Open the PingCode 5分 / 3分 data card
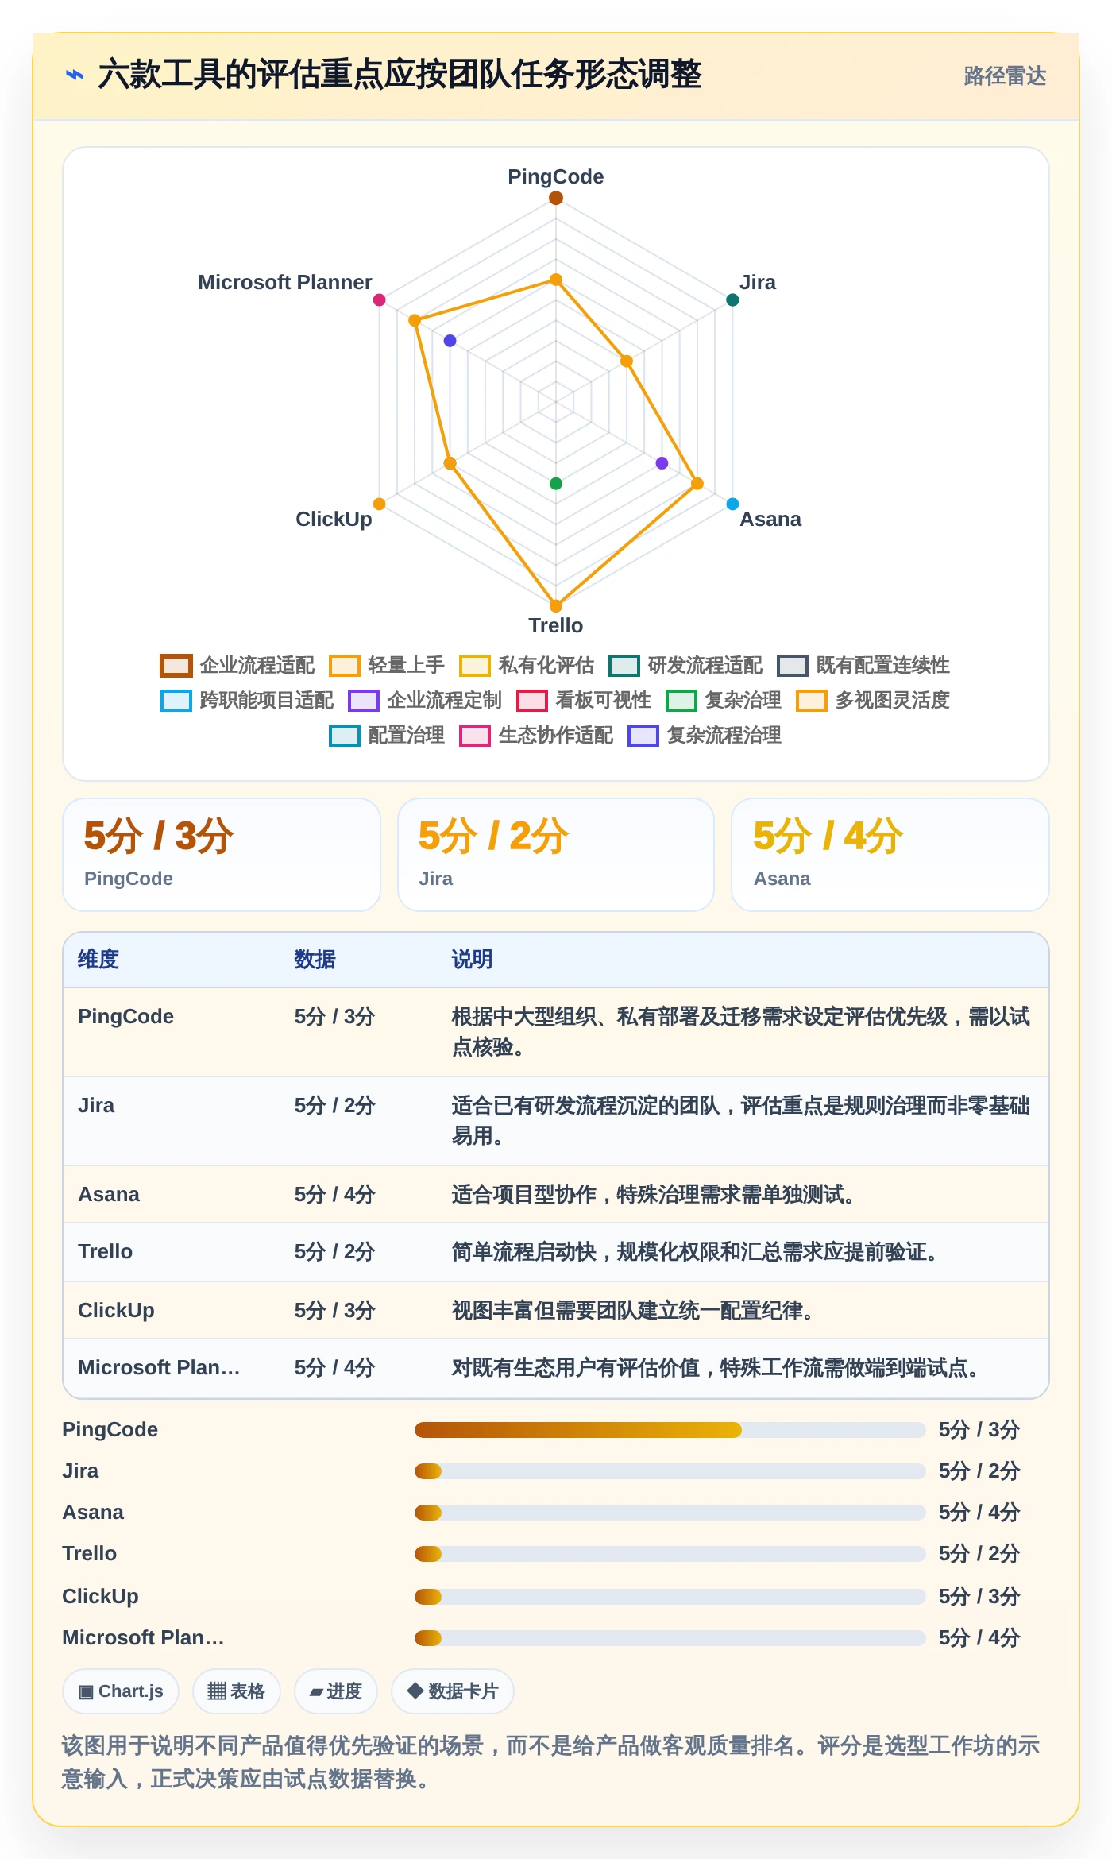1112x1859 pixels. (x=222, y=855)
